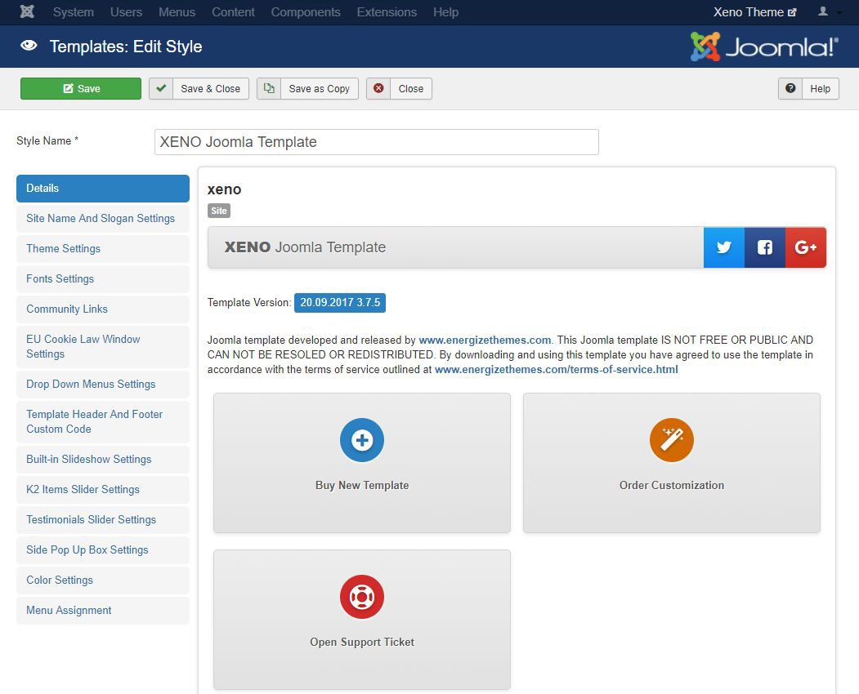Switch to the Theme Settings tab

click(x=103, y=248)
